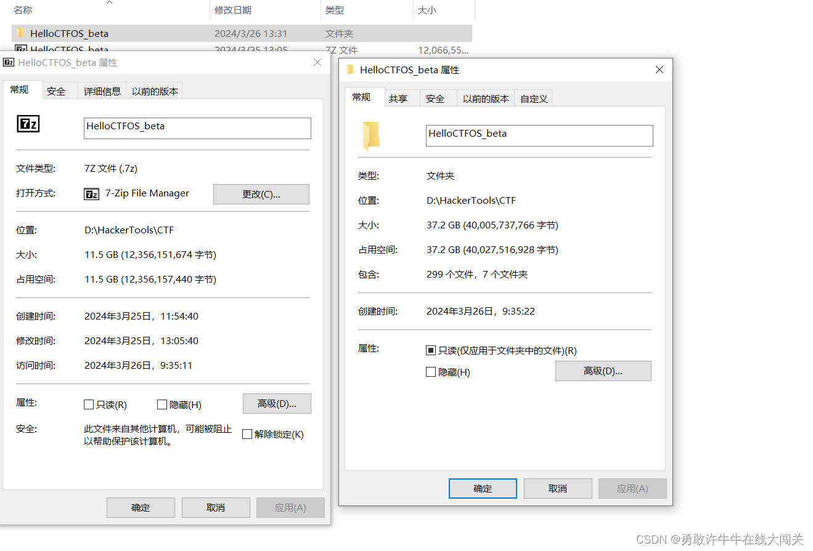Click the 37.2 GB (40,005,737,766 字节) size value

[x=492, y=225]
